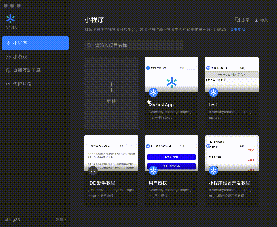
Task: Open the test project thumbnail
Action: (232, 75)
